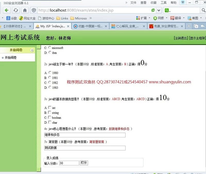Screen dimensions: 206x174
Task: Check the boolean checkbox
Action: coord(49,117)
